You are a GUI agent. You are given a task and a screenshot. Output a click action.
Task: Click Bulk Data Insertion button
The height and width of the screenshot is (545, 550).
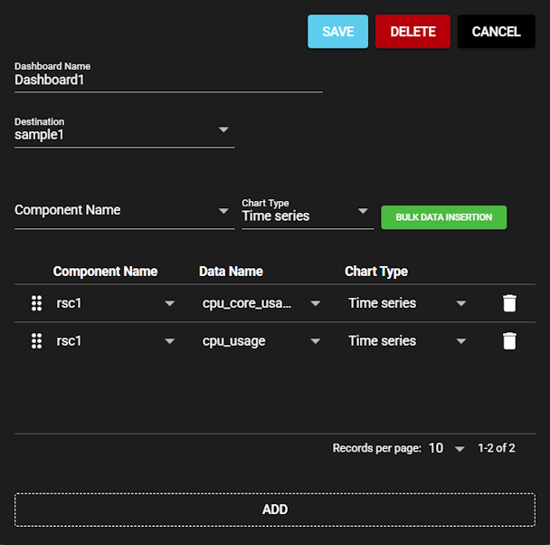[x=443, y=217]
